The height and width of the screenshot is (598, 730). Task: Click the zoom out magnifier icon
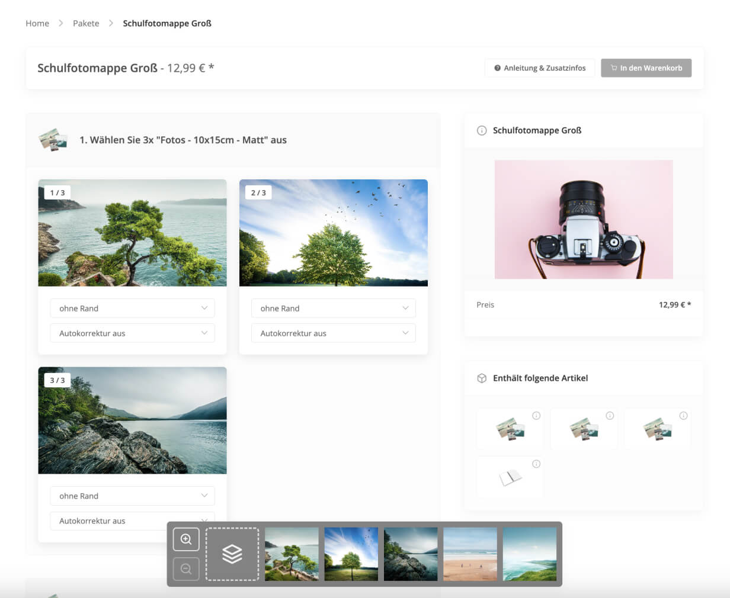(x=186, y=569)
